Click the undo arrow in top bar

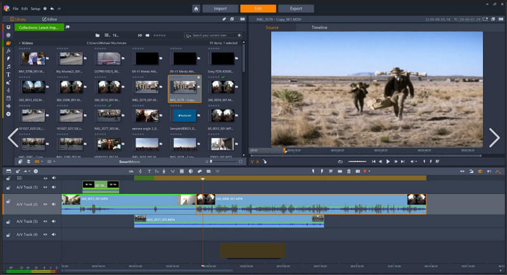click(52, 9)
